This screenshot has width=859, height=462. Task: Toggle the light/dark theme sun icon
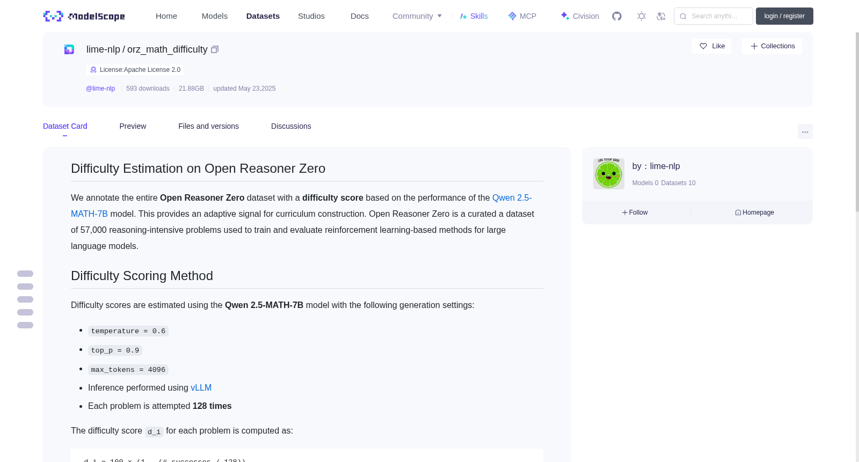pyautogui.click(x=642, y=16)
